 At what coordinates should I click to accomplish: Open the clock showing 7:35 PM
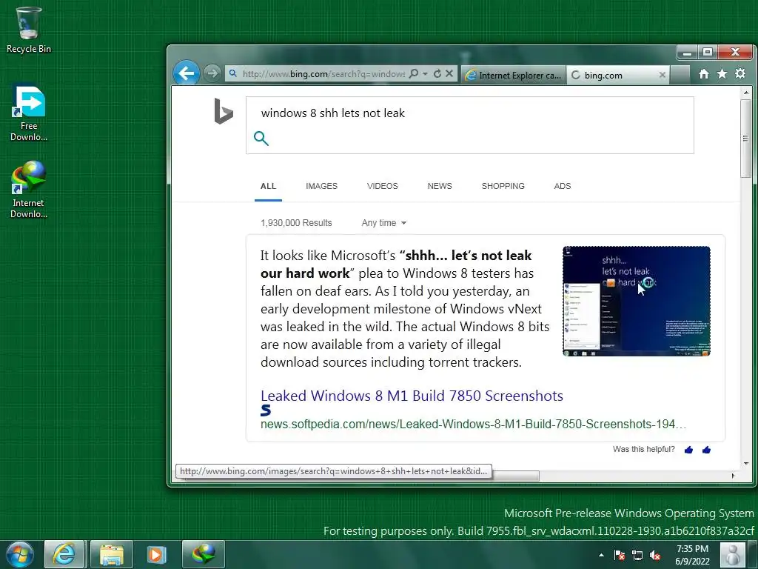(x=692, y=555)
